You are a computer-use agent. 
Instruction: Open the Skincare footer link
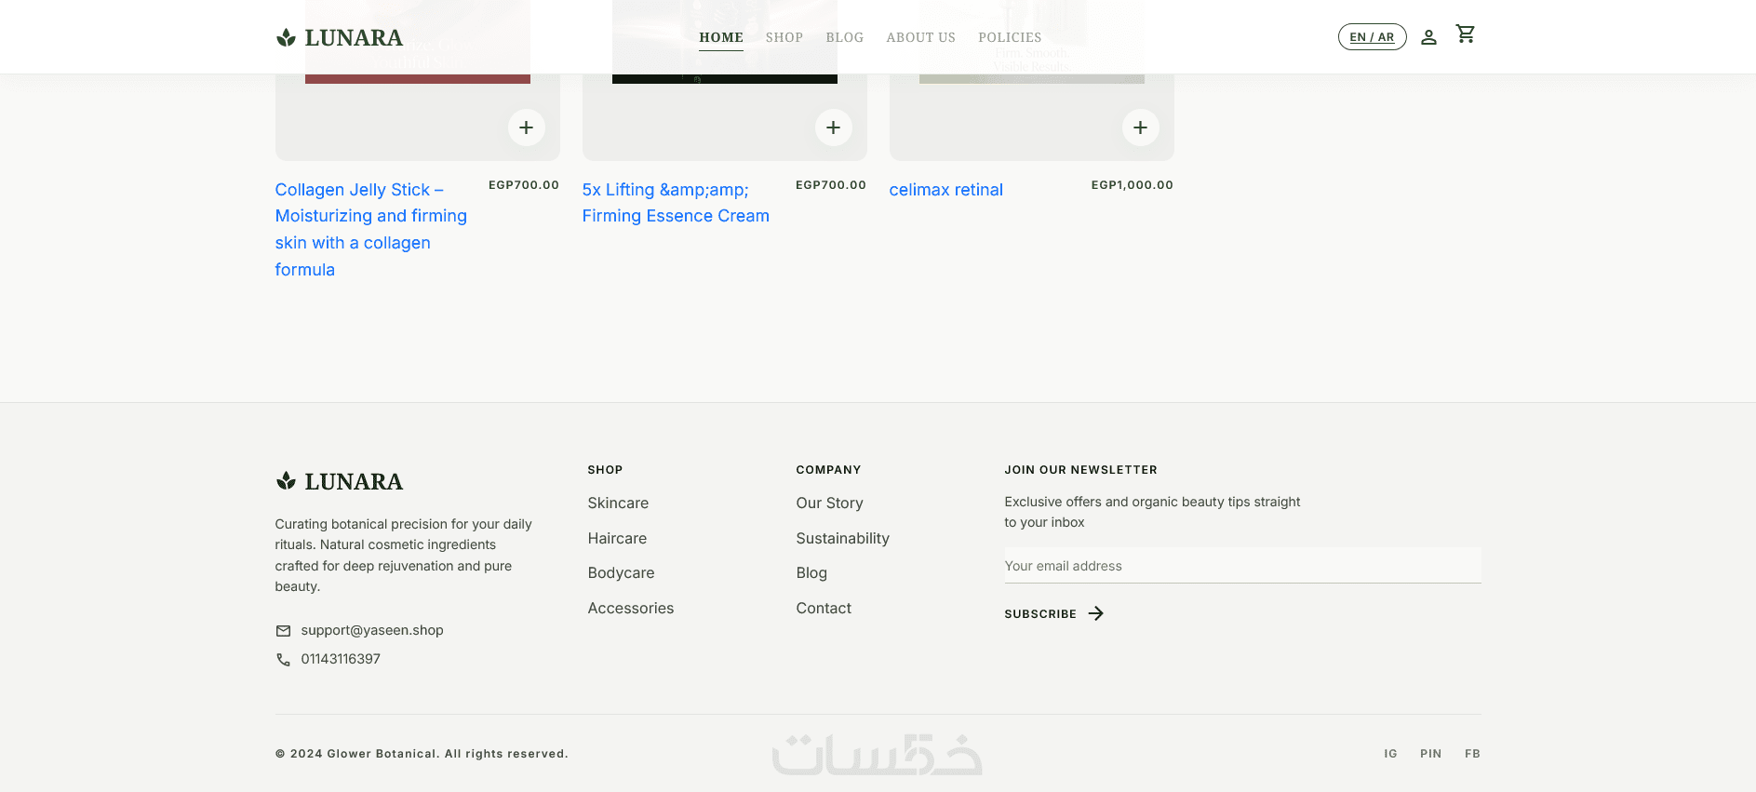click(x=618, y=503)
